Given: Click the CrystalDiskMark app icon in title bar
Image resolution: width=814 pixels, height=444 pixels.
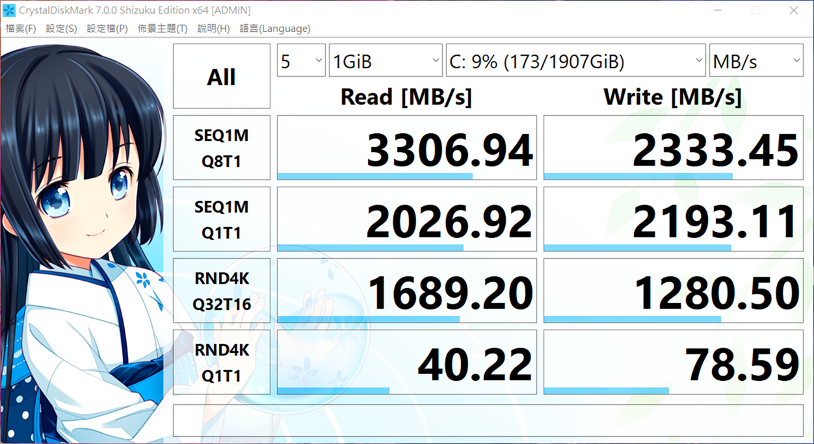Looking at the screenshot, I should 9,10.
